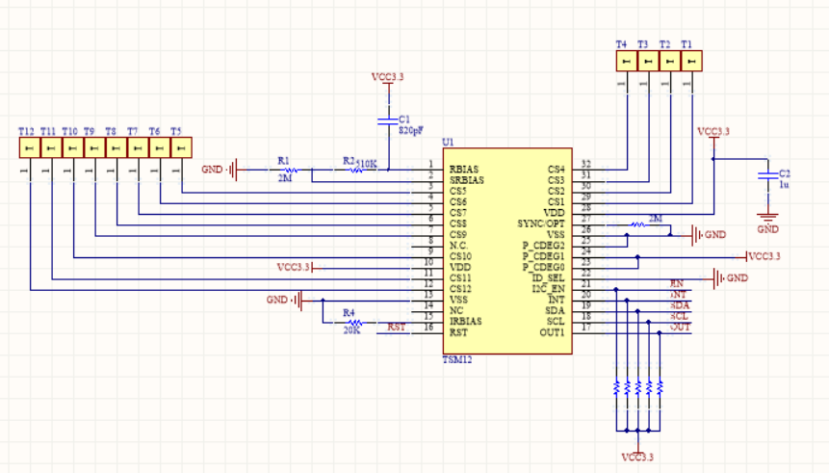Click the SDA net label at right

[680, 305]
